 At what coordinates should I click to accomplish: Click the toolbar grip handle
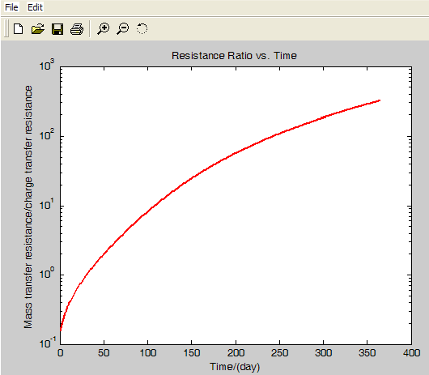[x=6, y=28]
